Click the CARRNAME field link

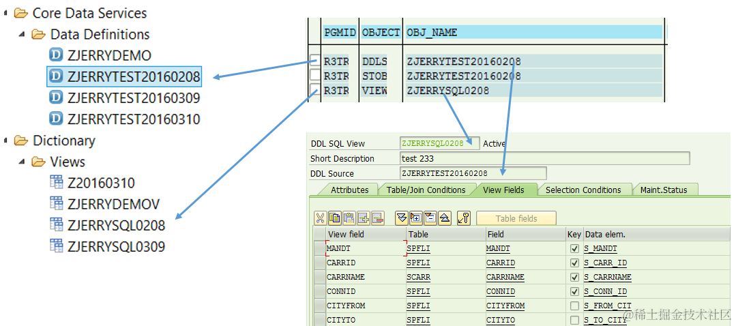click(505, 277)
